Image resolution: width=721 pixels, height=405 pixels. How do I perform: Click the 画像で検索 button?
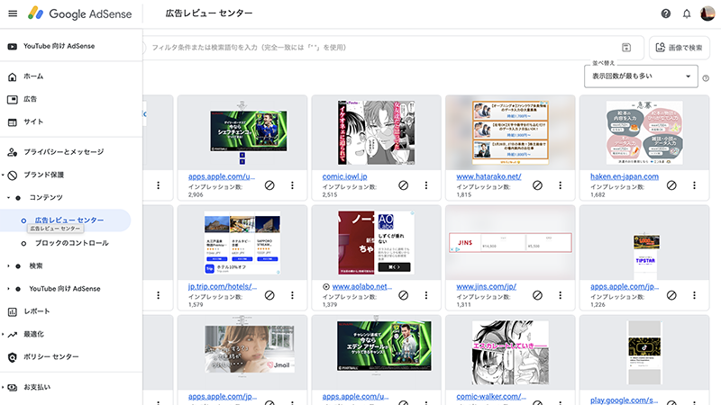coord(680,48)
